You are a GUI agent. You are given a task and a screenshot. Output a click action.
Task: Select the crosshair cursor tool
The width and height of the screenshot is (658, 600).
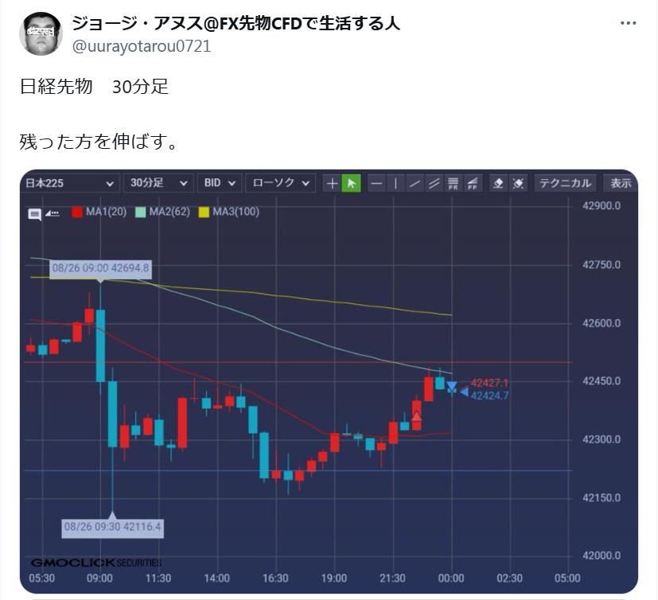pyautogui.click(x=332, y=183)
